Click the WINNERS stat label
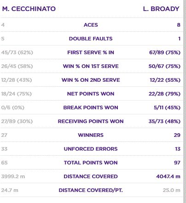The image size is (186, 203). [91, 135]
